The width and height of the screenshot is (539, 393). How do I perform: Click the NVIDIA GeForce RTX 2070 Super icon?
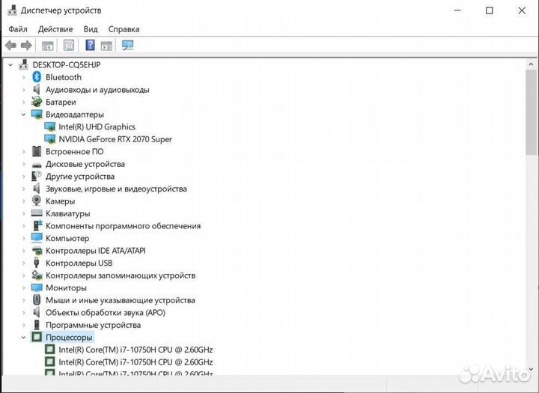point(50,139)
